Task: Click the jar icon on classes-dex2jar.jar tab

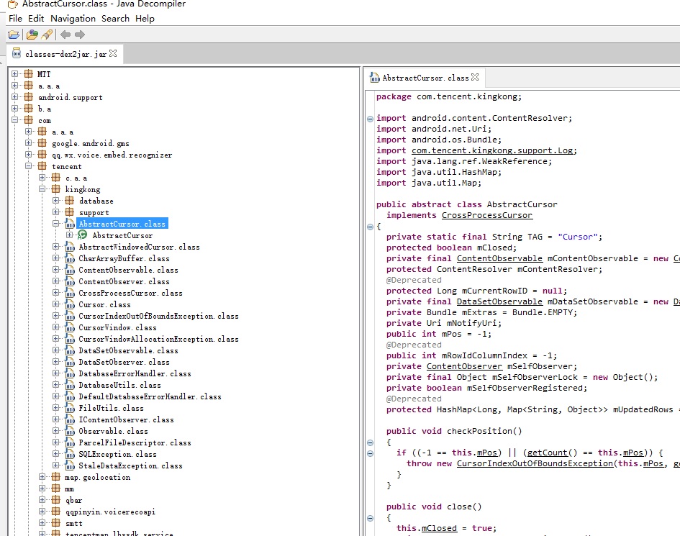Action: click(x=17, y=54)
